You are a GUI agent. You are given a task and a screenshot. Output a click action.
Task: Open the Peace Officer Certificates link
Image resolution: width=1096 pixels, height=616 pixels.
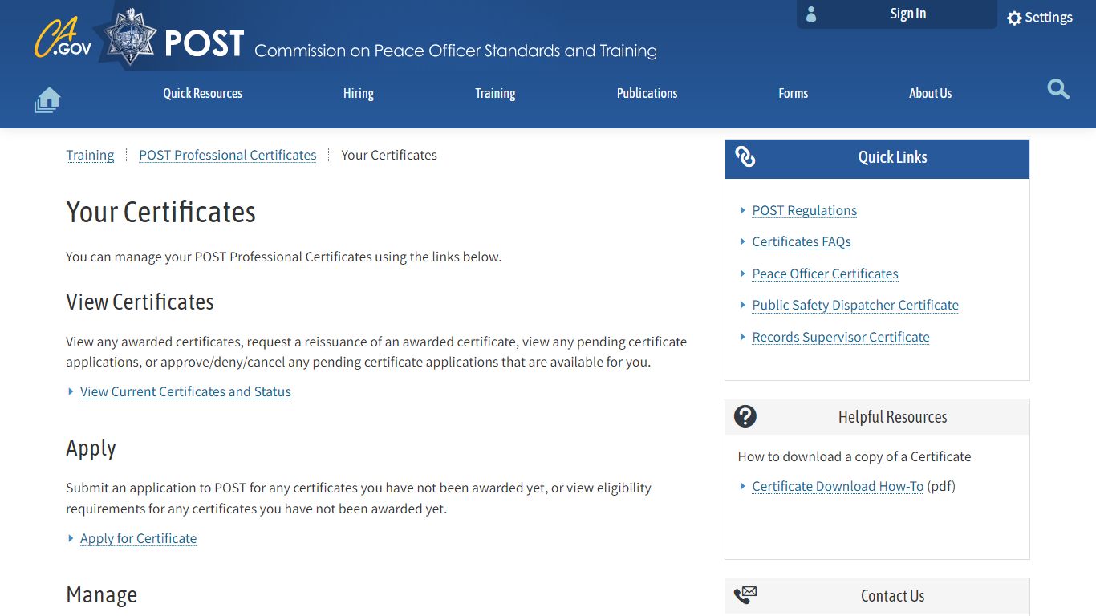coord(825,274)
